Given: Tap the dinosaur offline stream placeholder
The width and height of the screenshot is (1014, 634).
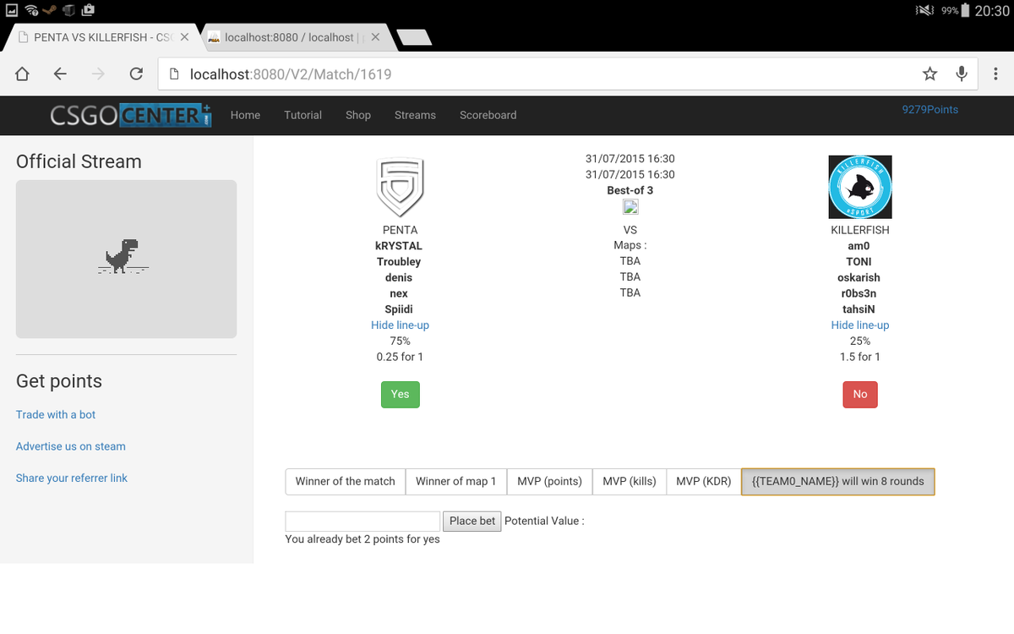Looking at the screenshot, I should [x=126, y=259].
